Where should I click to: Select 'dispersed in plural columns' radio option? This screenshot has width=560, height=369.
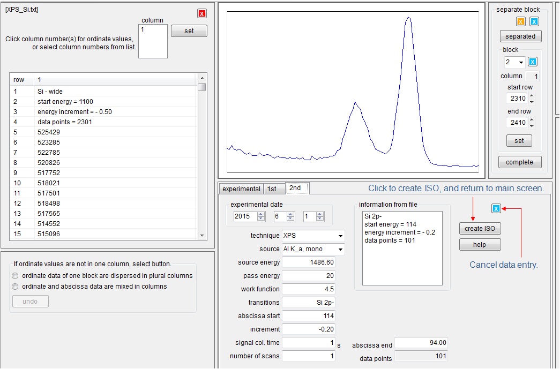[x=16, y=276]
